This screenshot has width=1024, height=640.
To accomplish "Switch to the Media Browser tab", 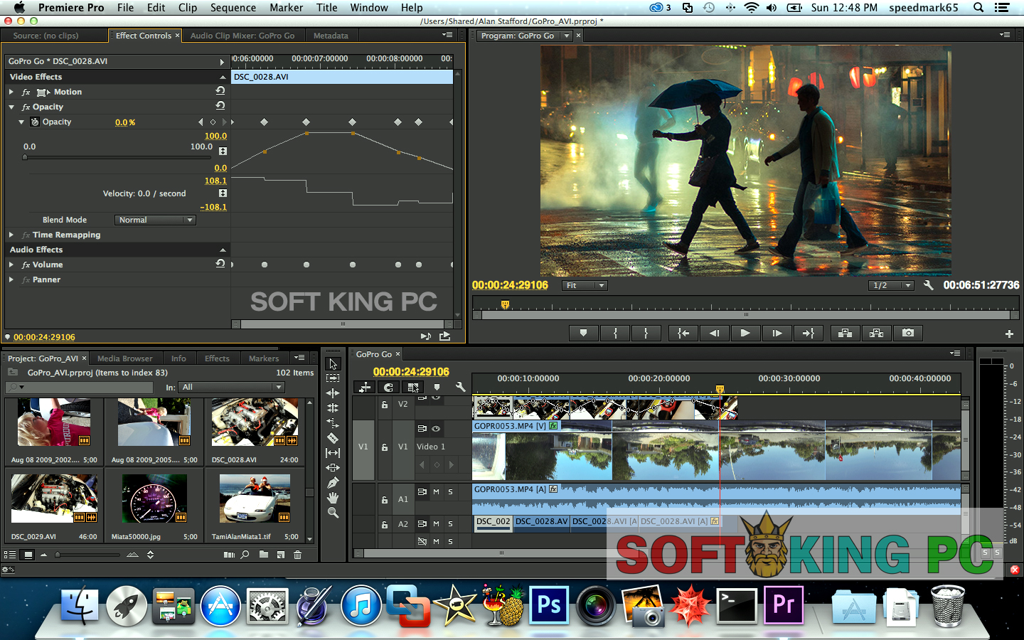I will [x=124, y=358].
